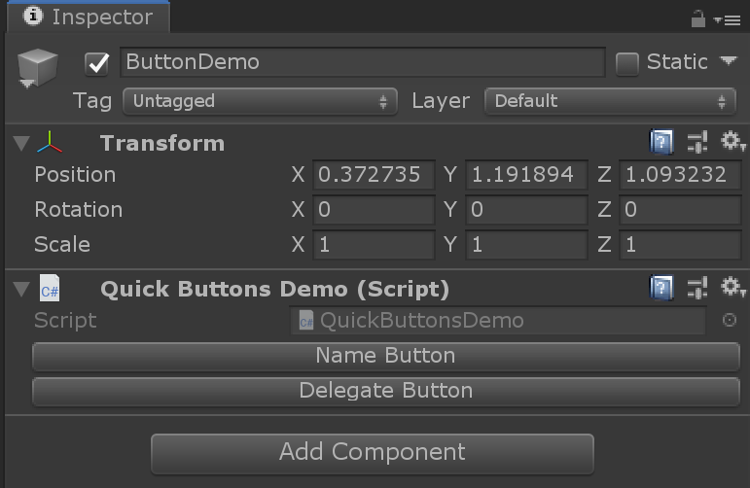Open the Layer dropdown showing Default

(611, 101)
